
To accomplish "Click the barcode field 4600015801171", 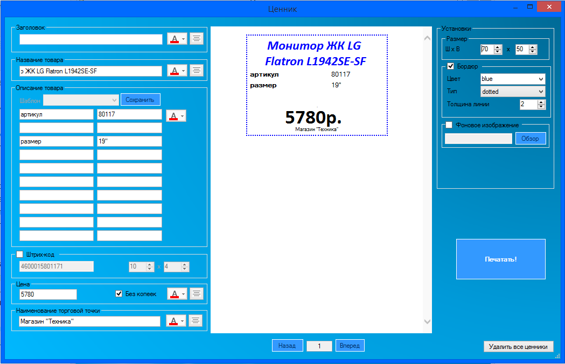I will pyautogui.click(x=57, y=266).
